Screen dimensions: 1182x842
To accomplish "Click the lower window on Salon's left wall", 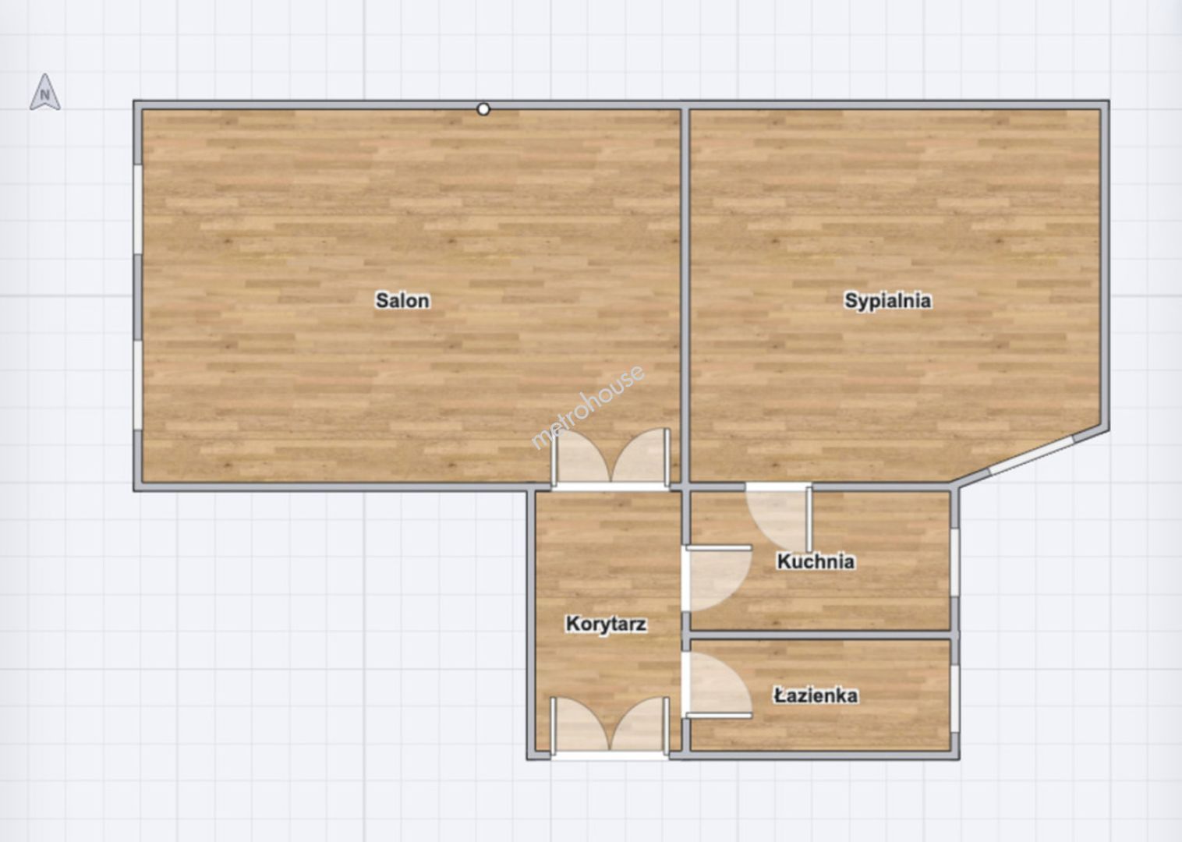I will point(138,384).
